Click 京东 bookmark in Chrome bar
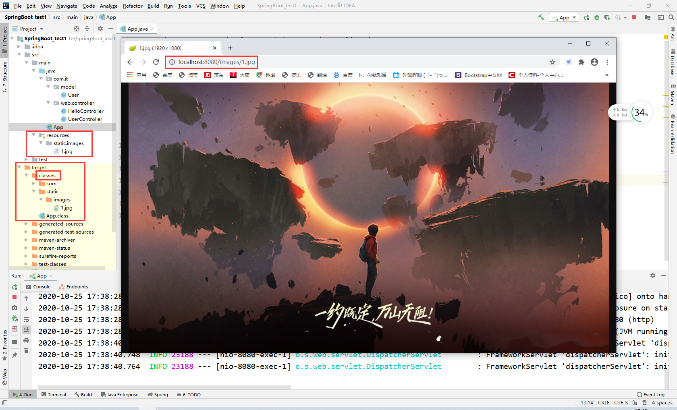Screen dimensions: 677x410 pyautogui.click(x=214, y=75)
